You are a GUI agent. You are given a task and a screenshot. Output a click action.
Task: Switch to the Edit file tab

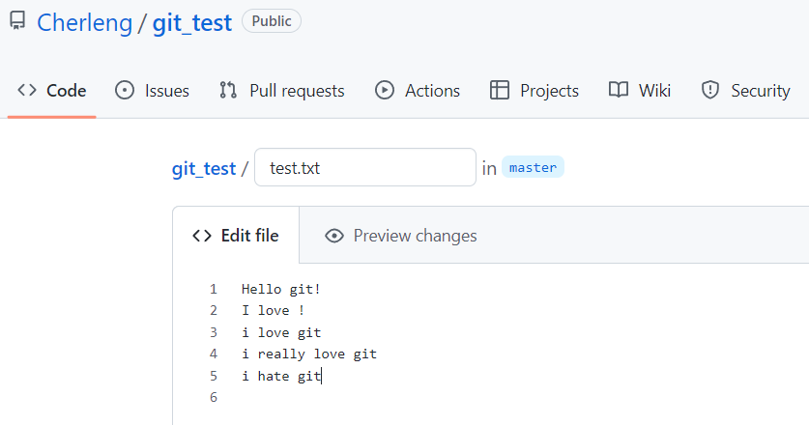pyautogui.click(x=236, y=236)
